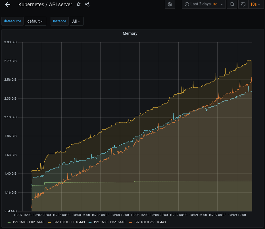Click the 10/09 08:00 x-axis label

coord(217,215)
